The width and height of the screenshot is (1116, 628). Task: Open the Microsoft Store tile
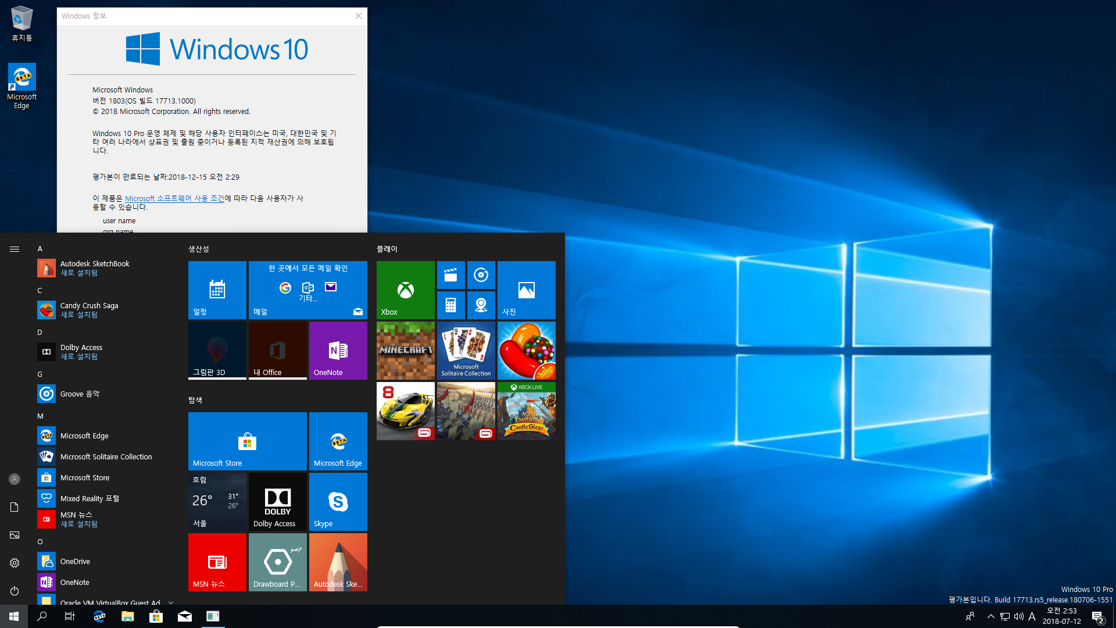[248, 441]
